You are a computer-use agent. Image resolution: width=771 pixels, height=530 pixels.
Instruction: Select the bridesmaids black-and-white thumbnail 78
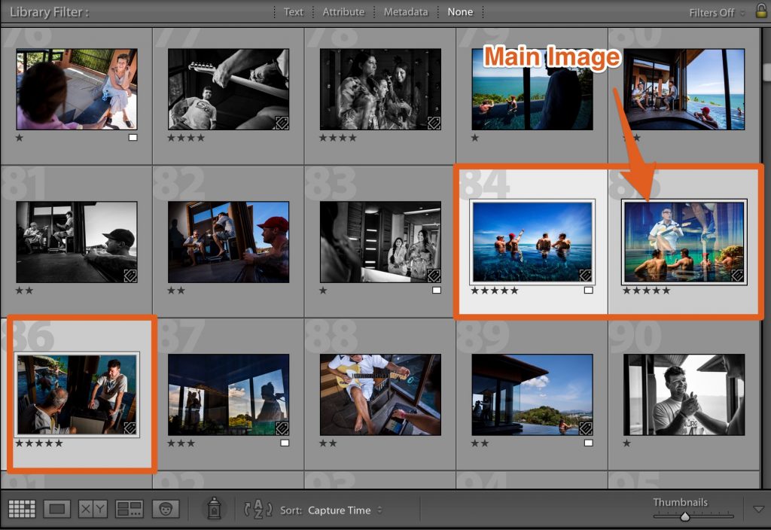(380, 89)
